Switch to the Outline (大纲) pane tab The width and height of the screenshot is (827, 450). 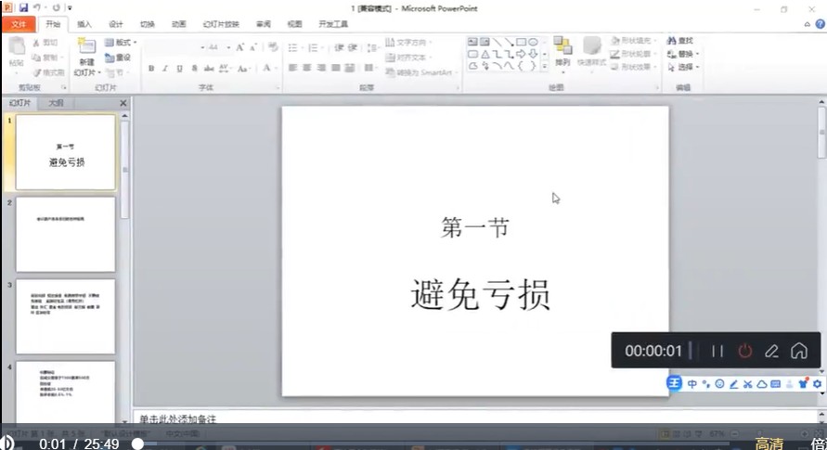click(x=56, y=103)
